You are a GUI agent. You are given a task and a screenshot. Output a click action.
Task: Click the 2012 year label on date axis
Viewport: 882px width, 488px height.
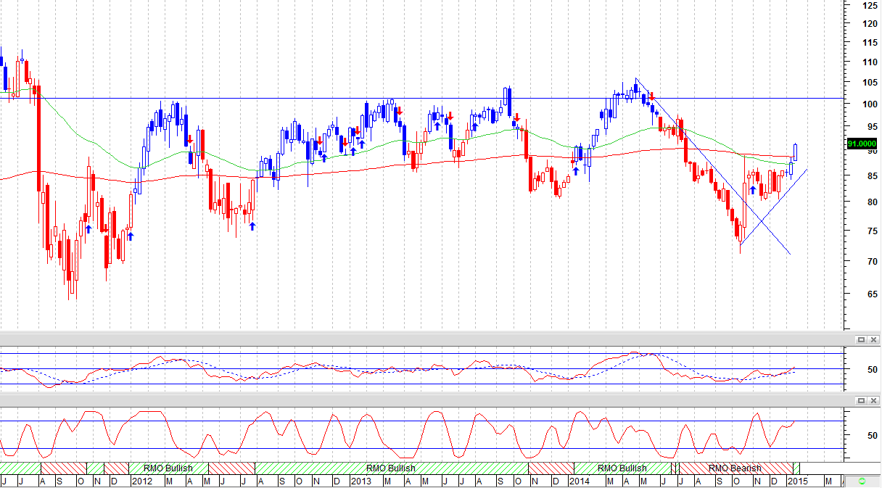[x=141, y=481]
